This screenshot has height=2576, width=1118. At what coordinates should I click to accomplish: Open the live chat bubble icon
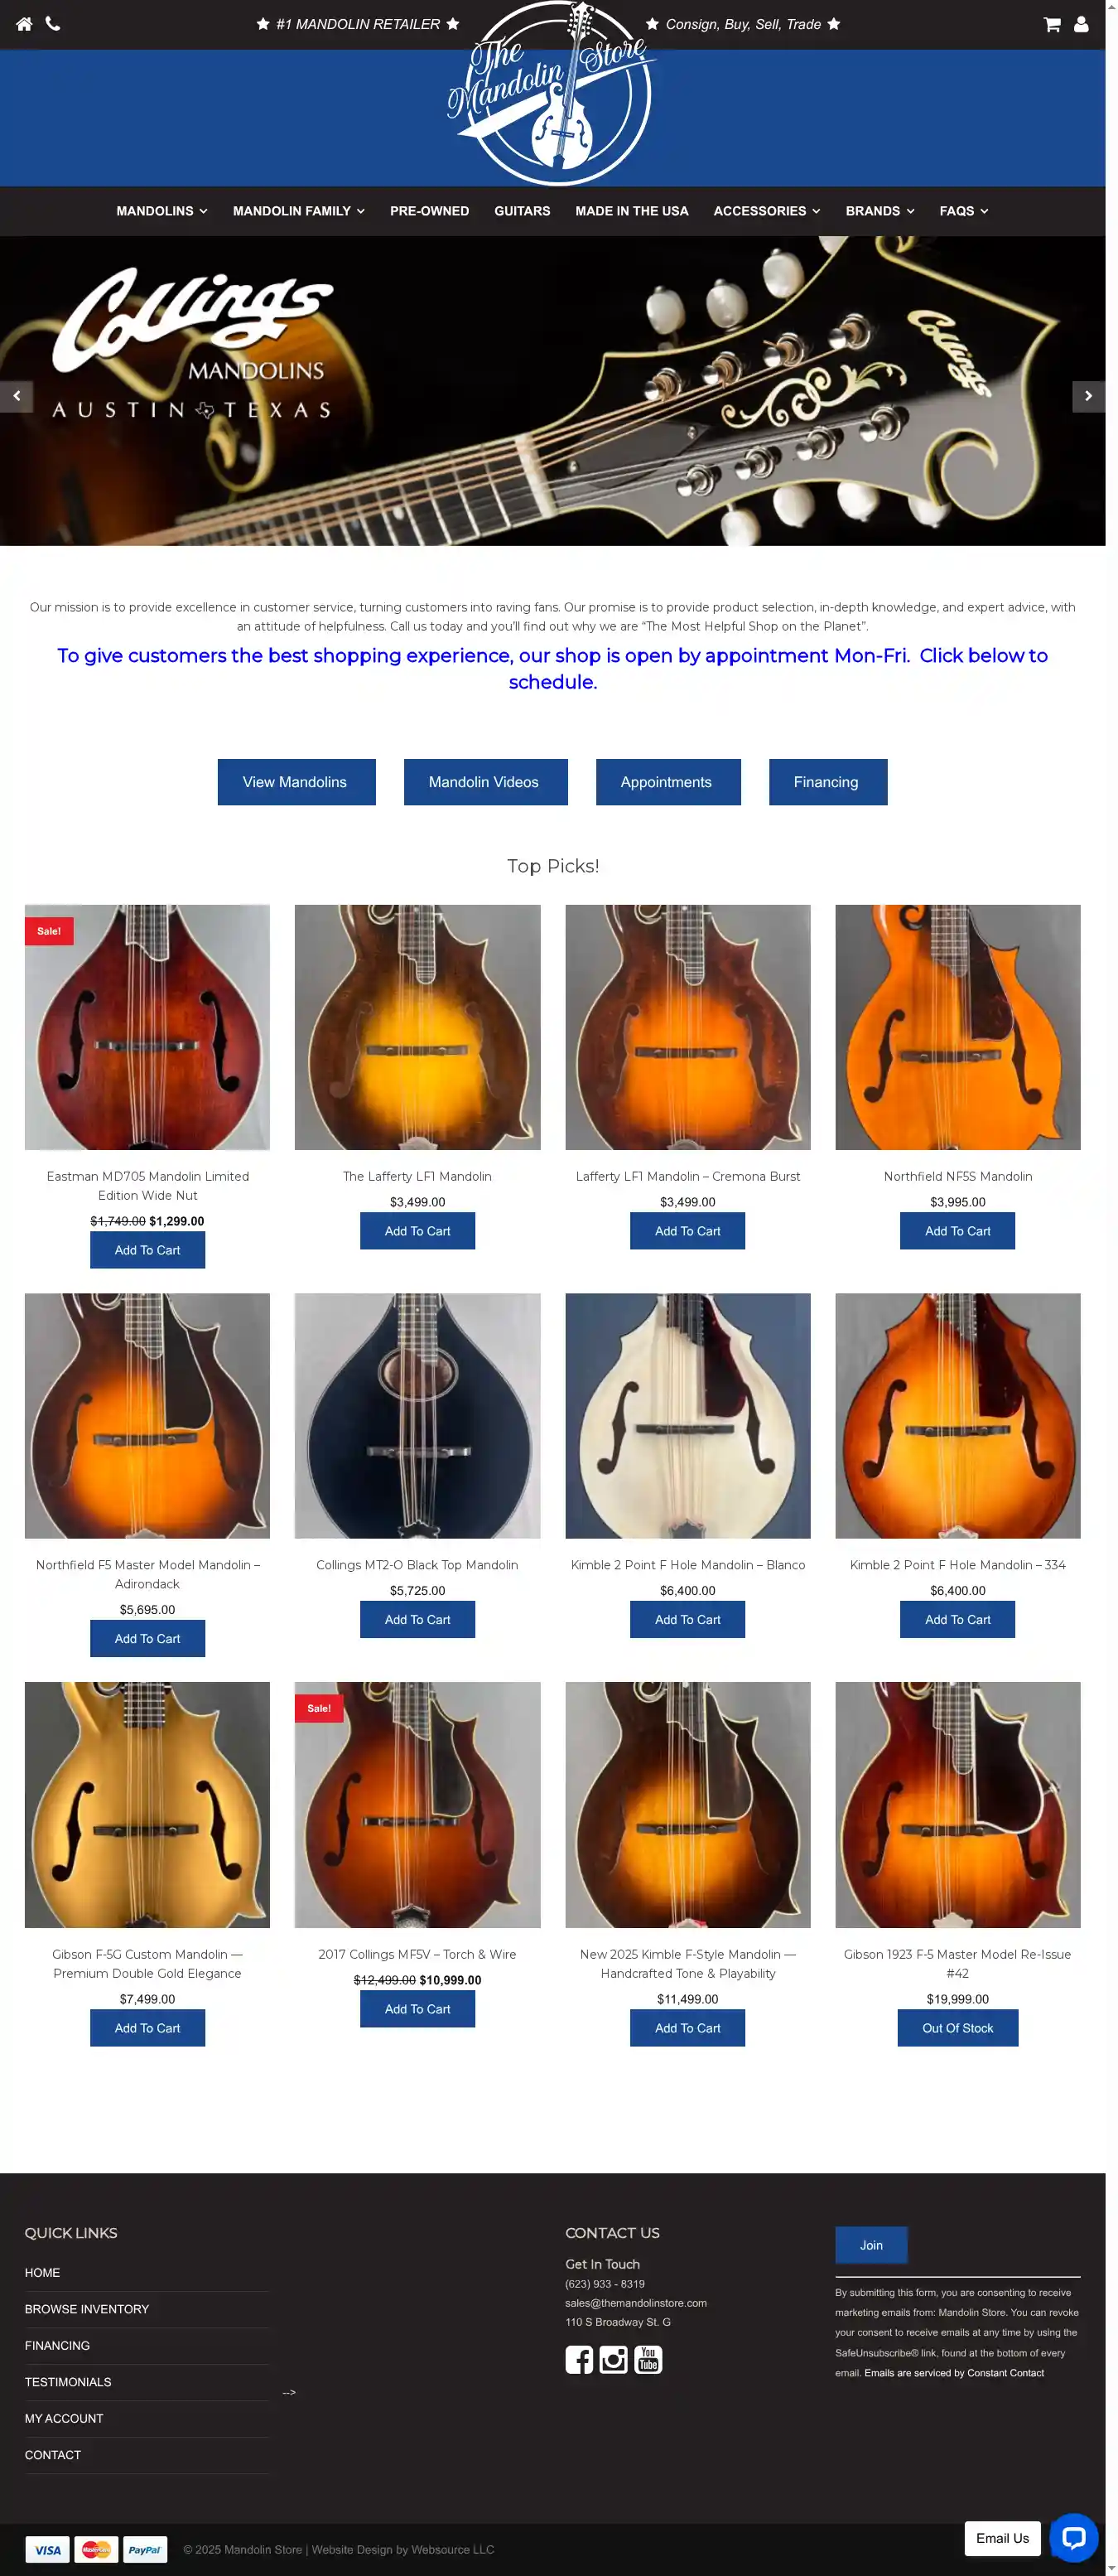tap(1073, 2538)
